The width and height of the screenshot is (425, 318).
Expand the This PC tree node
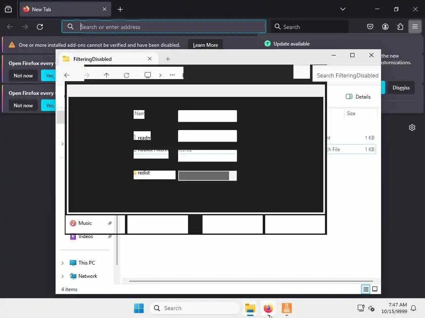click(x=62, y=263)
